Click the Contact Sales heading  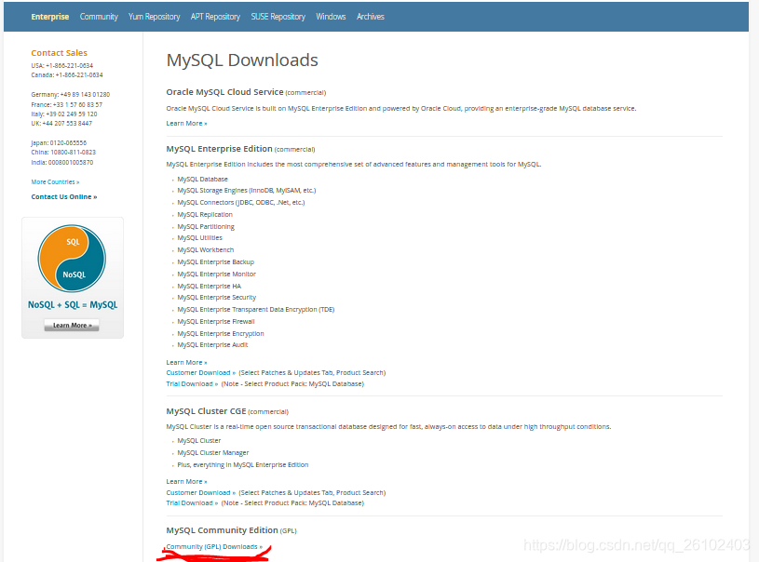point(59,53)
